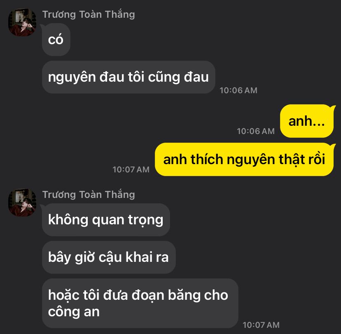Open Trương Toàn Thắng's avatar beside the 'có' message

[22, 22]
